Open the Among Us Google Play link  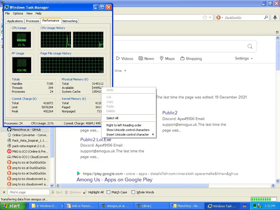pyautogui.click(x=115, y=180)
